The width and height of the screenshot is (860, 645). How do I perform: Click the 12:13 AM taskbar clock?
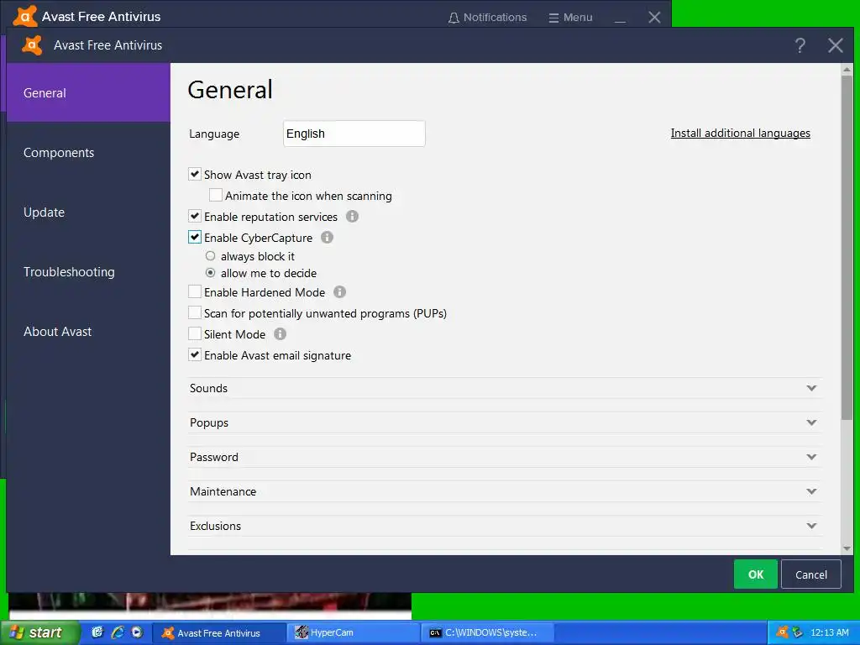tap(829, 632)
